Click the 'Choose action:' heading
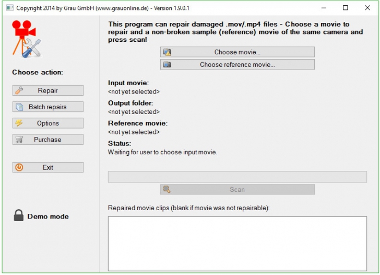This screenshot has height=275, width=380. 38,72
